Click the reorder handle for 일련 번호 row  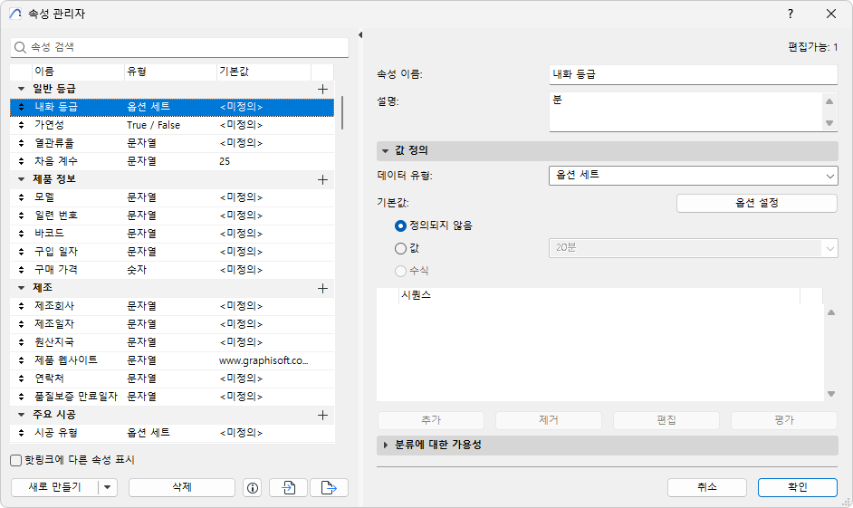point(21,216)
